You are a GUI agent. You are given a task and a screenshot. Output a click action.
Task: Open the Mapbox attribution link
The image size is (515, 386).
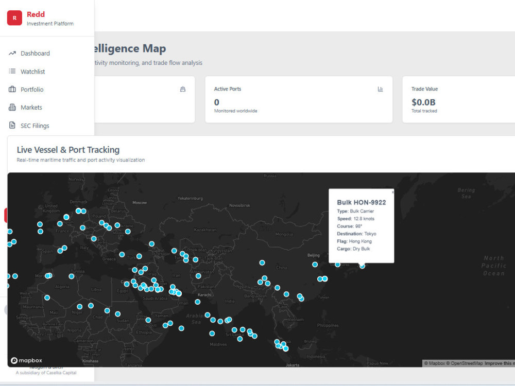(x=435, y=363)
